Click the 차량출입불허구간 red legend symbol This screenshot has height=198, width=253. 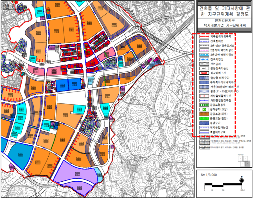[204, 96]
